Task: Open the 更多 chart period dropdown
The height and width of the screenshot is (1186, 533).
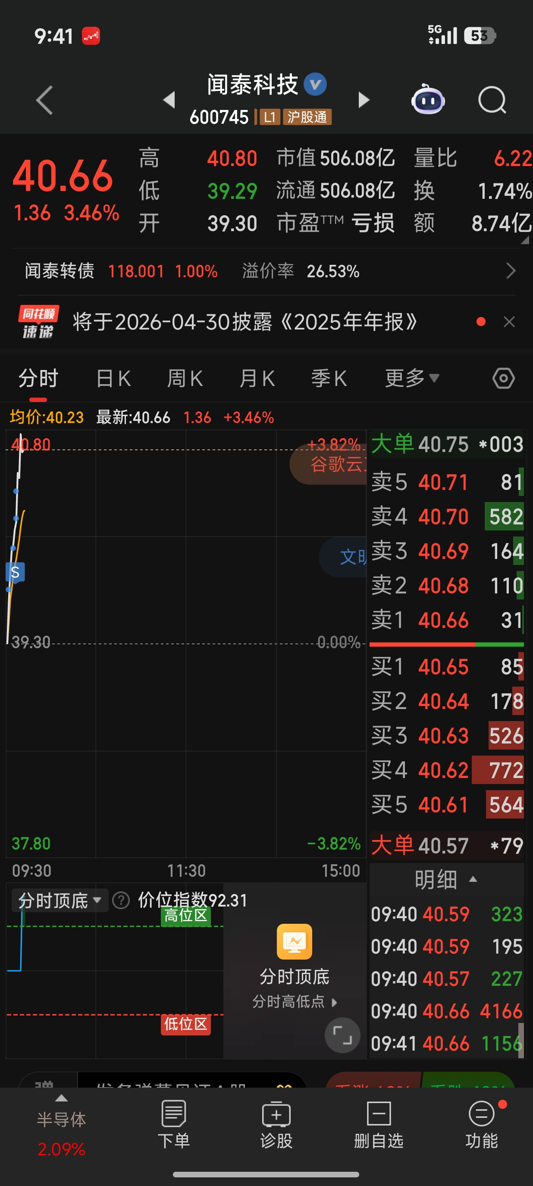Action: (412, 379)
